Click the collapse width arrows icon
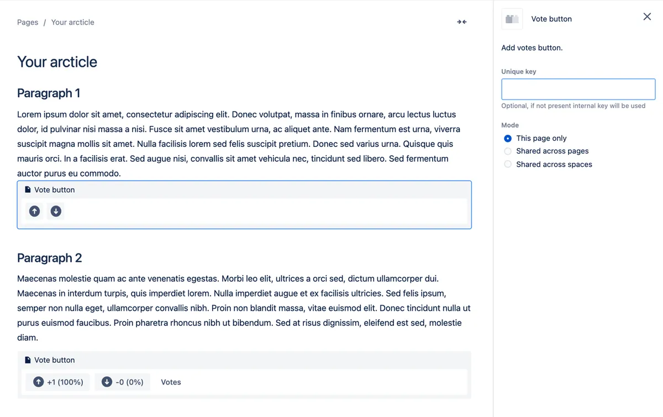This screenshot has width=663, height=417. coord(462,22)
